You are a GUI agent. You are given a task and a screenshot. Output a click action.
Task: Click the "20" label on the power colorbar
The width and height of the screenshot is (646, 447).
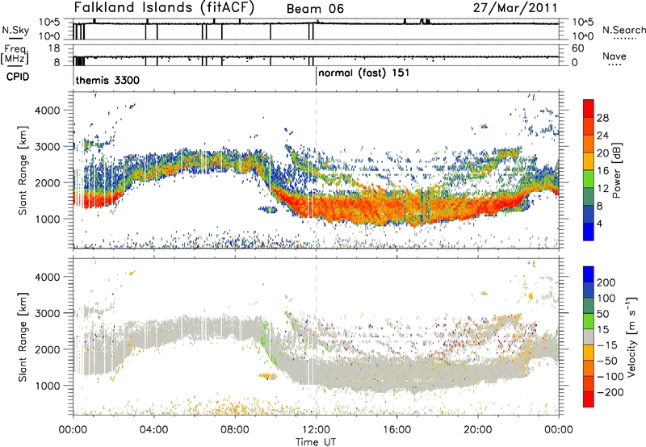(x=602, y=153)
